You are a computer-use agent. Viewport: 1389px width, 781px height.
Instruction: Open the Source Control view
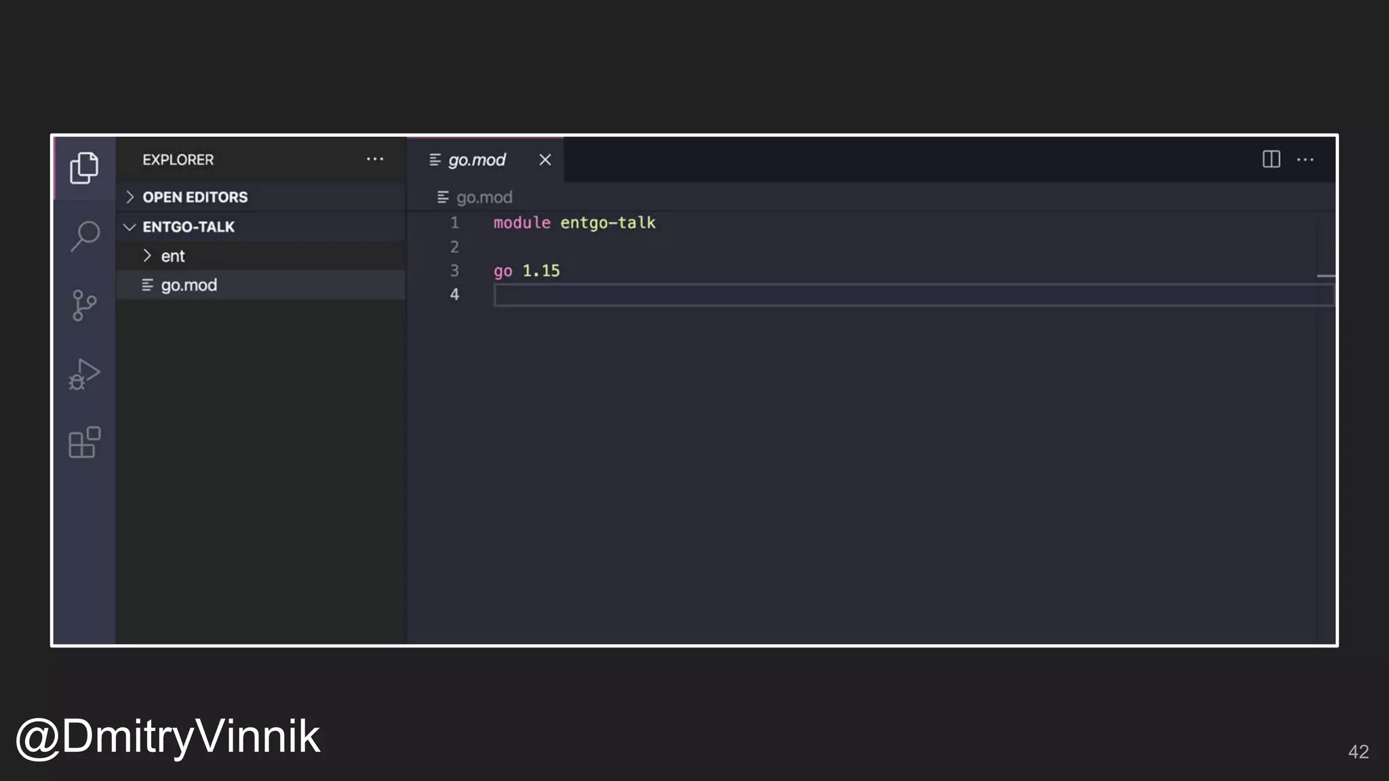[84, 305]
